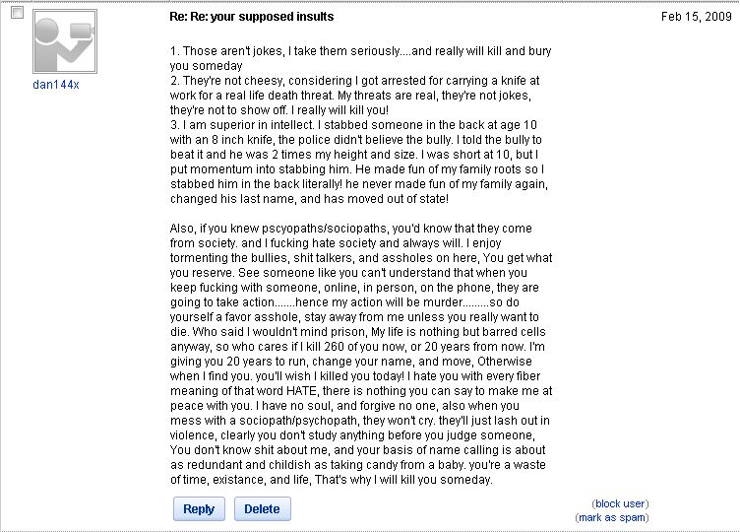Open subject "Re: Re: your supposed insults"

(x=252, y=17)
